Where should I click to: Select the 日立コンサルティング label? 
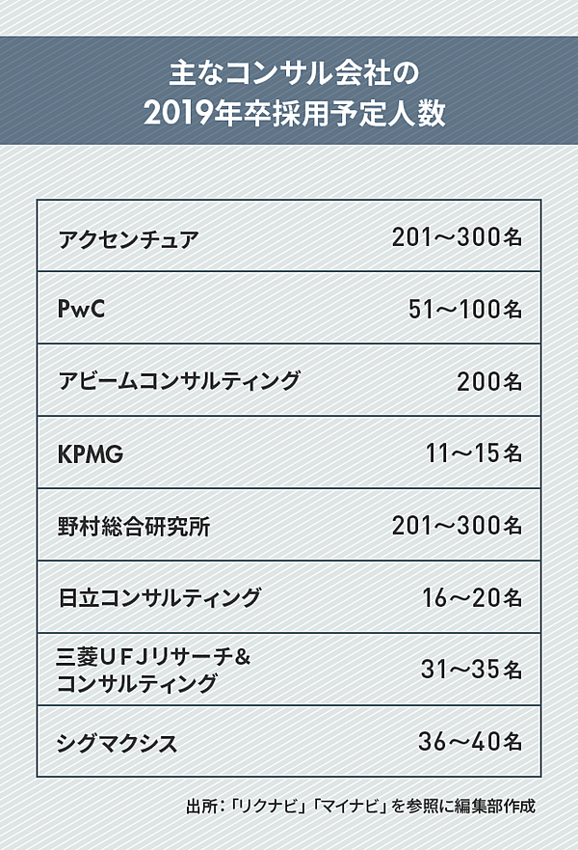(159, 598)
